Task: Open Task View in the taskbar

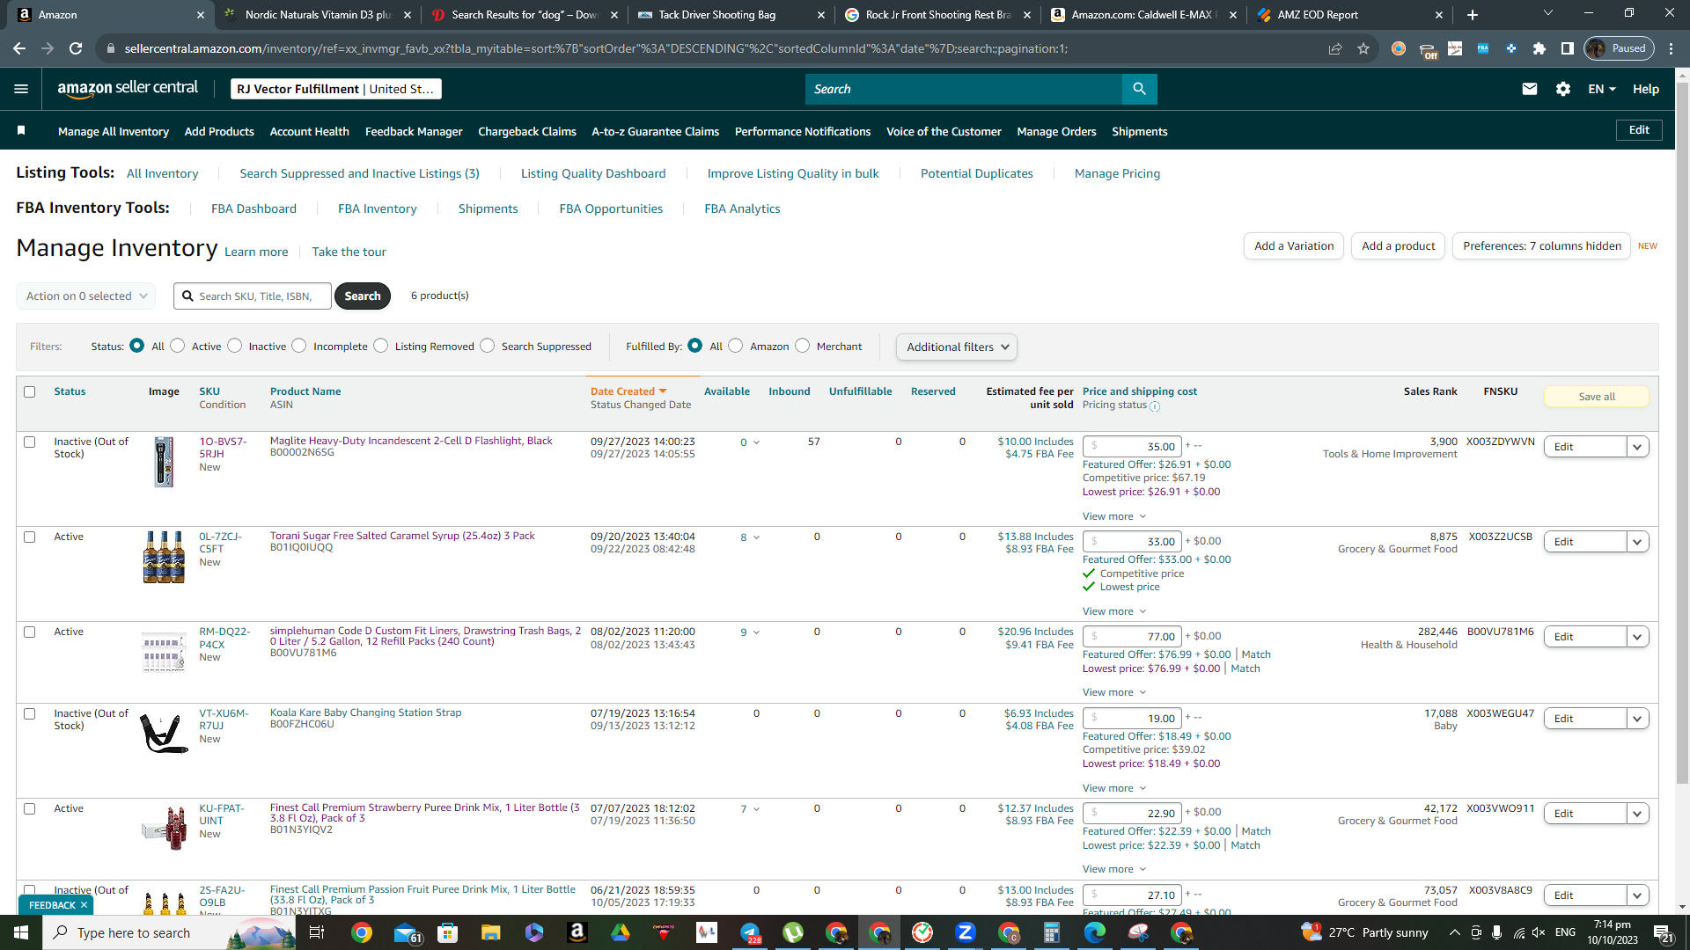Action: (x=317, y=932)
